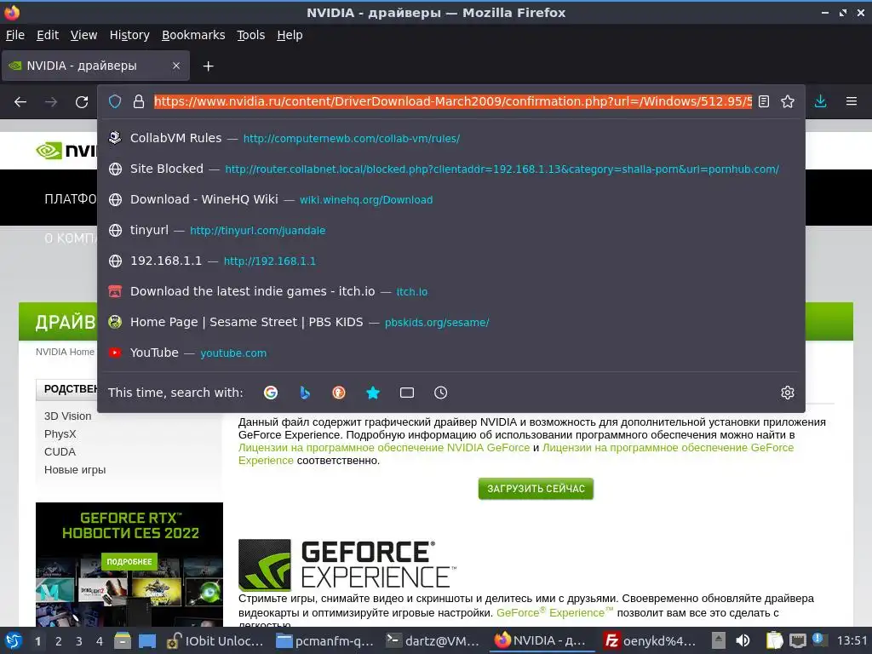Viewport: 872px width, 654px height.
Task: Switch to workspace 4 in taskbar
Action: coord(100,641)
